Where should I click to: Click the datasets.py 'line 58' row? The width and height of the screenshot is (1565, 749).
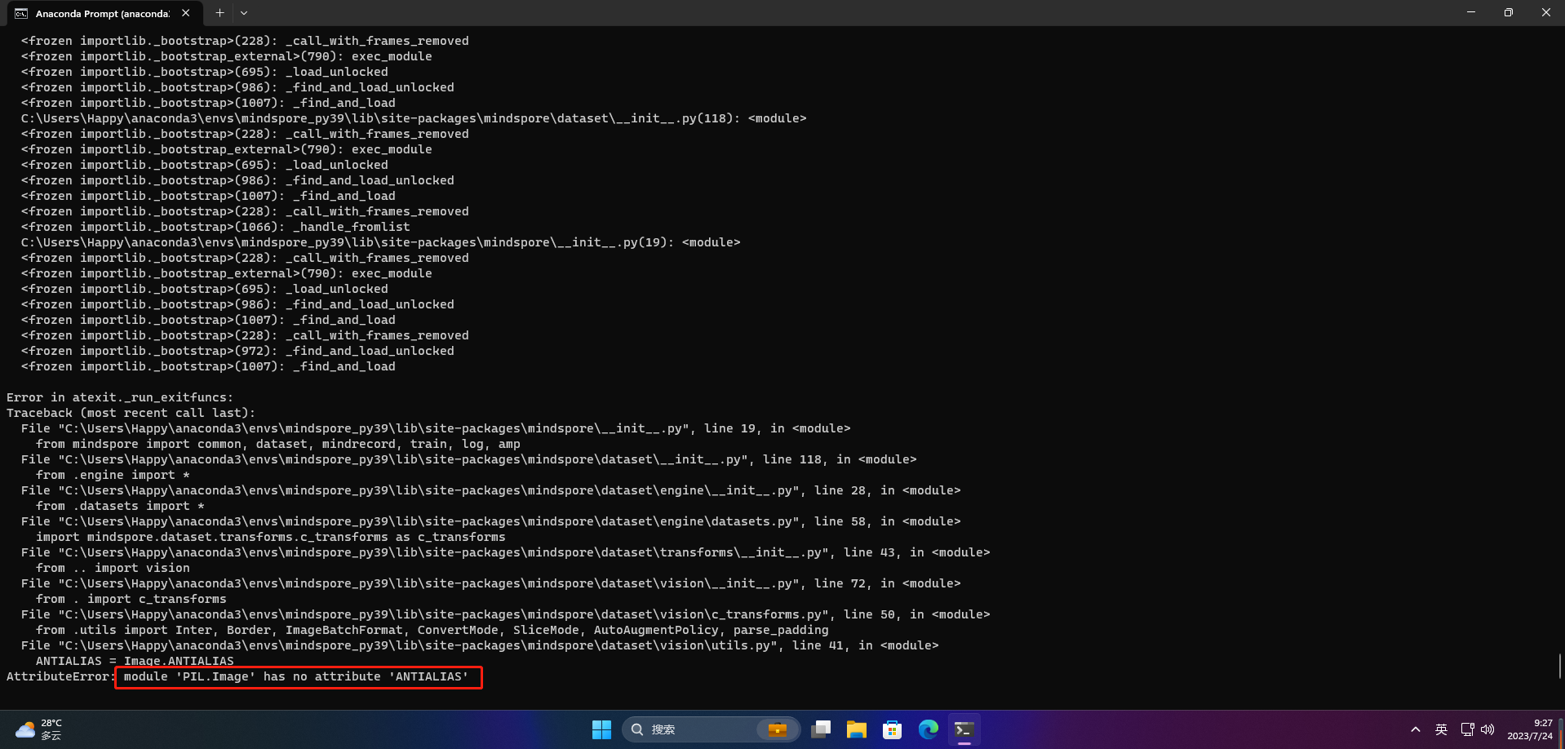click(x=491, y=521)
